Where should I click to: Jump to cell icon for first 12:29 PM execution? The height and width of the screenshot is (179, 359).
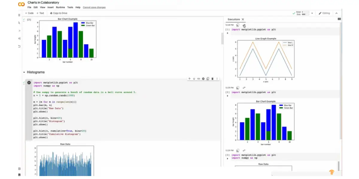point(238,88)
